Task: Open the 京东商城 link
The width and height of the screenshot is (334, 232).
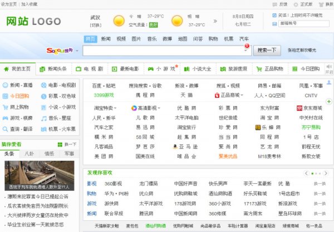Action: point(310,108)
